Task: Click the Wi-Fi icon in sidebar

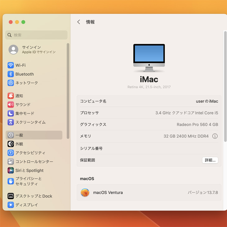Action: tap(11, 65)
